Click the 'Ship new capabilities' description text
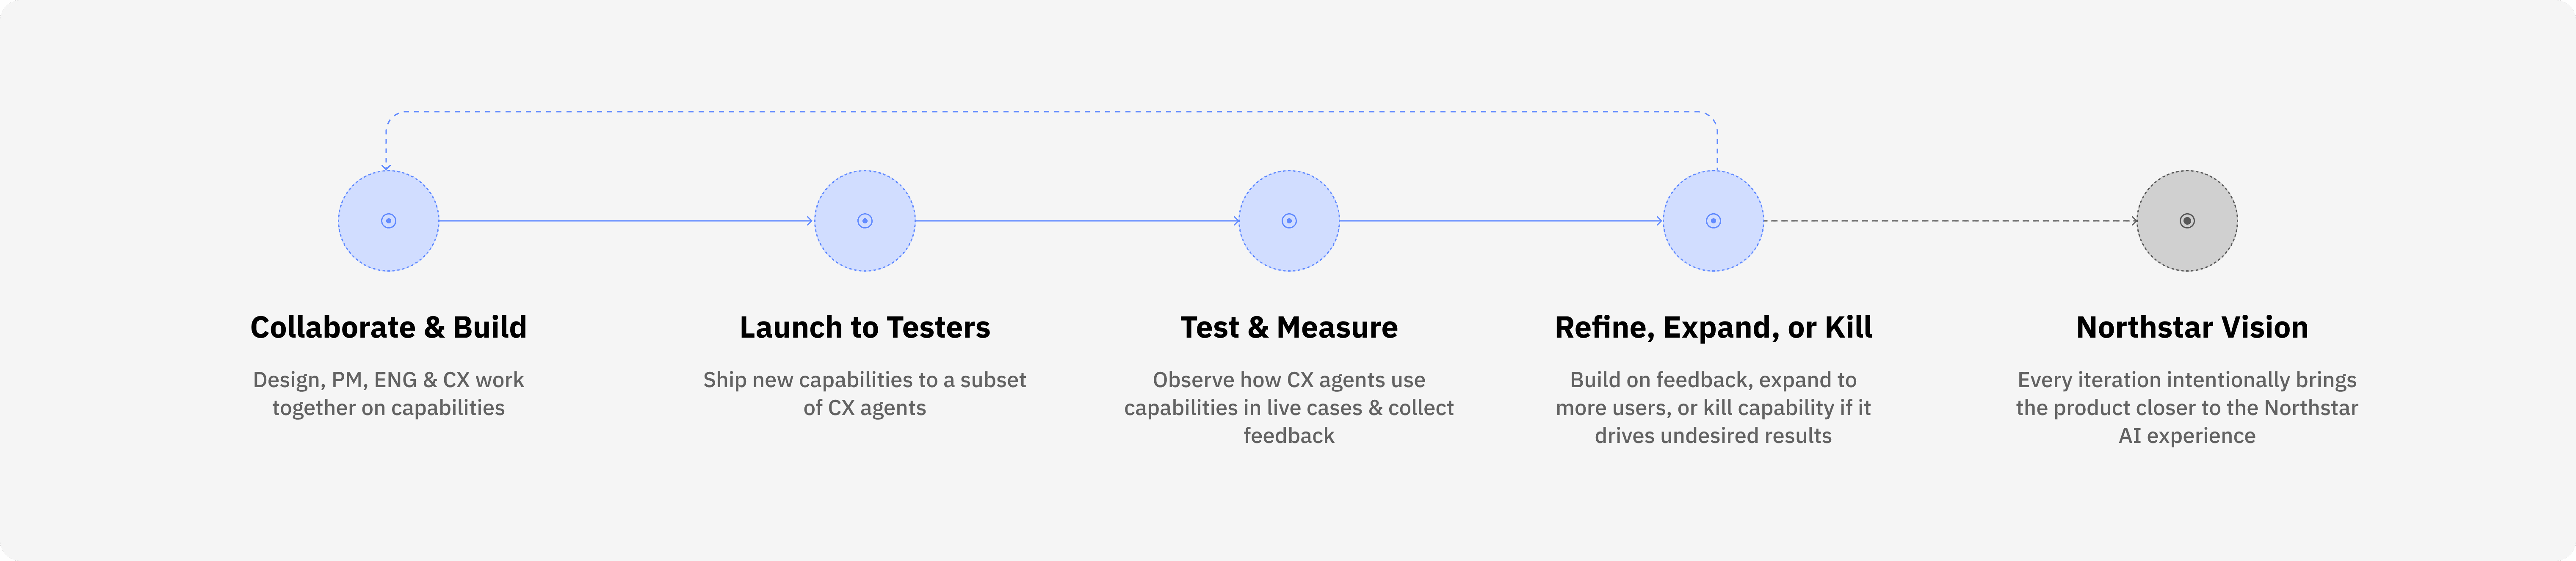 pos(865,394)
